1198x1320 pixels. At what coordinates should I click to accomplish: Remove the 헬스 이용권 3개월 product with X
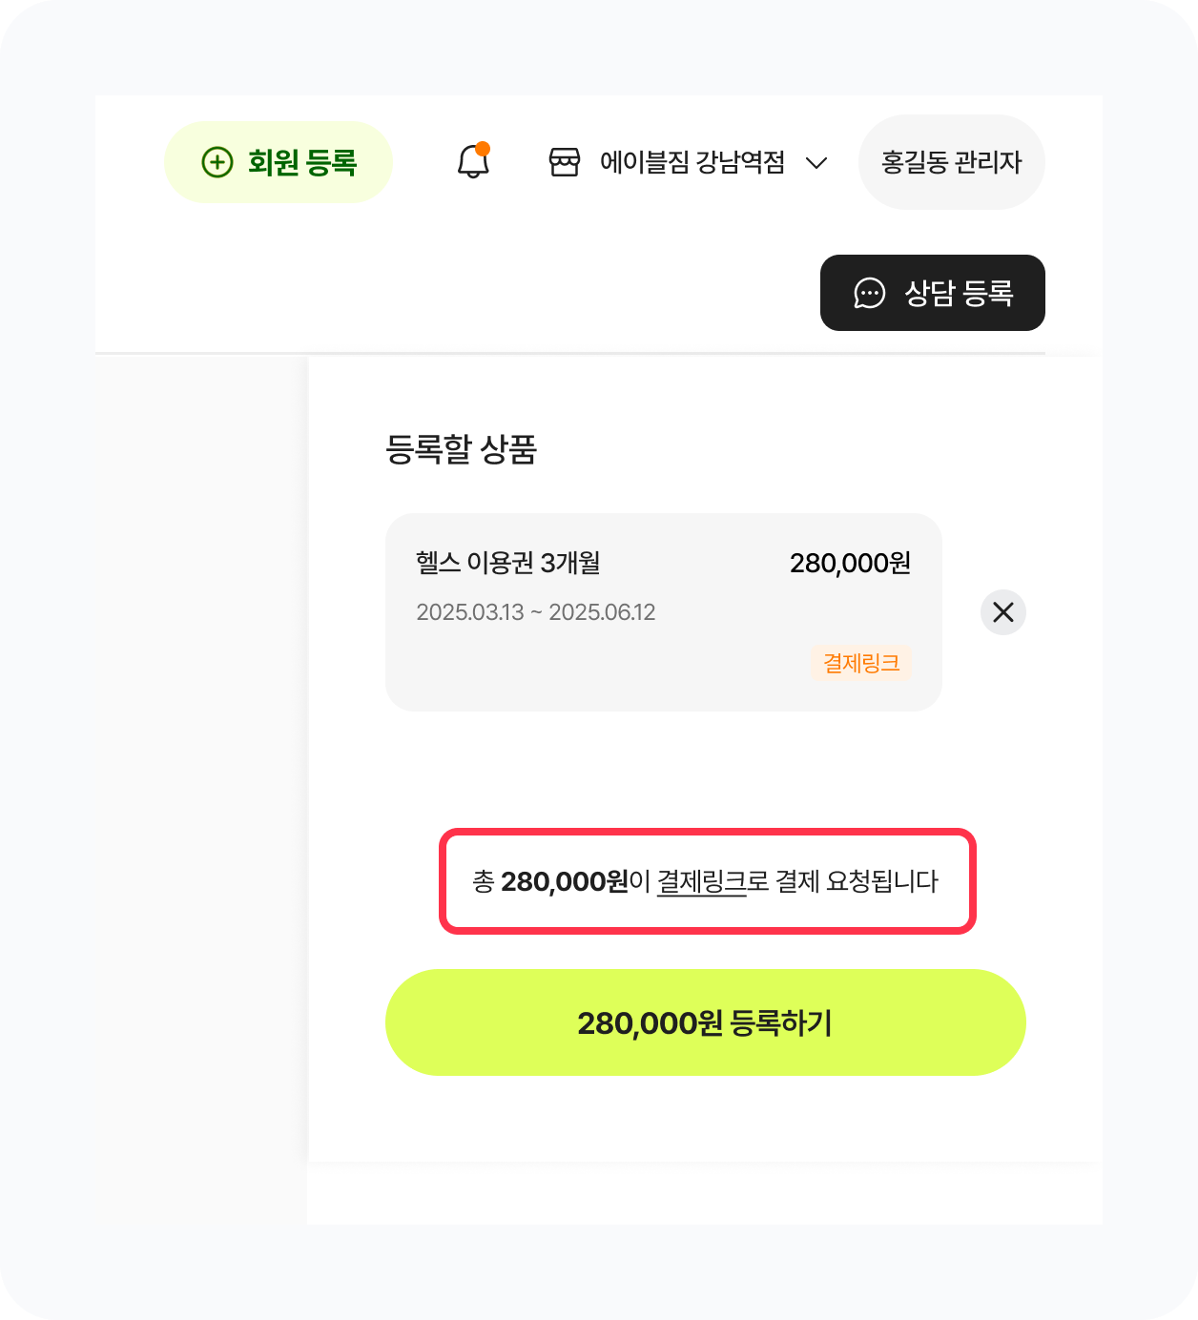coord(1003,612)
